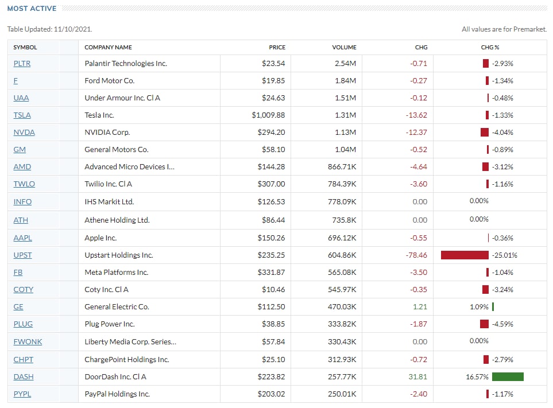
Task: Click PayPal Holdings Inc. company name
Action: coord(118,394)
